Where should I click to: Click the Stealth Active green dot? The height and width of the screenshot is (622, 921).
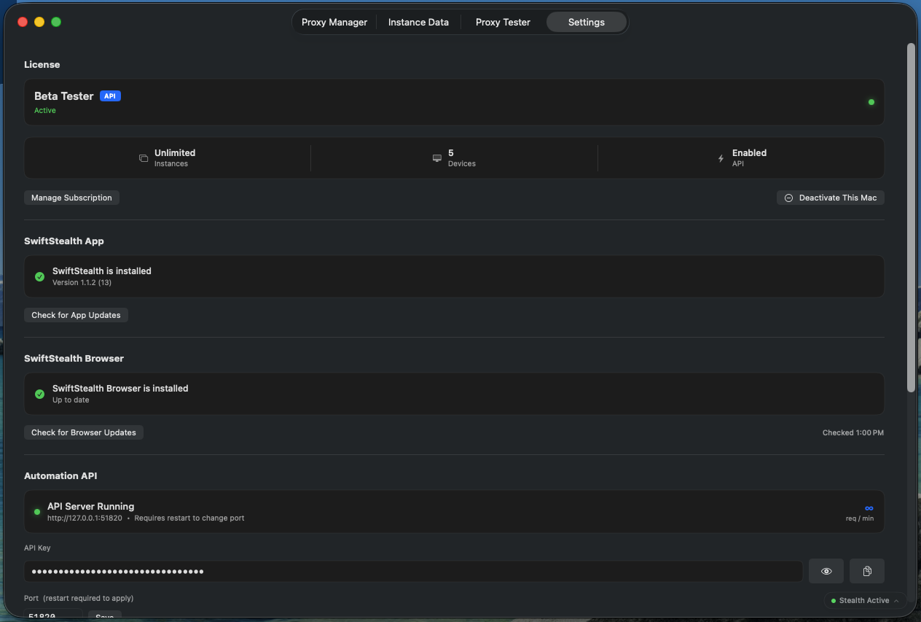tap(834, 601)
